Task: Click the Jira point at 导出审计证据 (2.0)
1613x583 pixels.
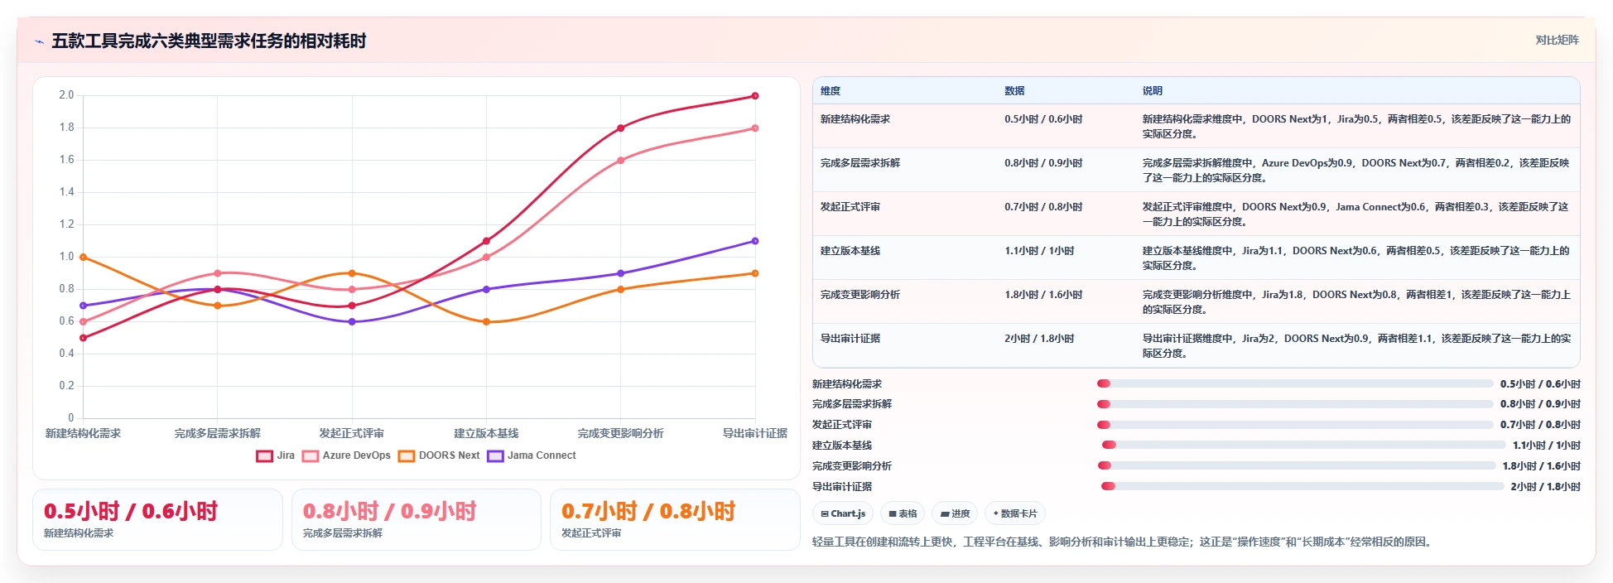Action: (x=755, y=96)
